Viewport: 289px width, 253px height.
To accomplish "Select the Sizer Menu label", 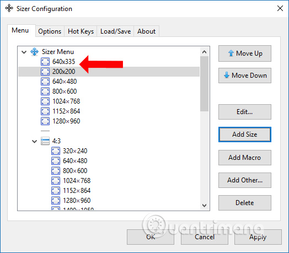I will (x=58, y=52).
